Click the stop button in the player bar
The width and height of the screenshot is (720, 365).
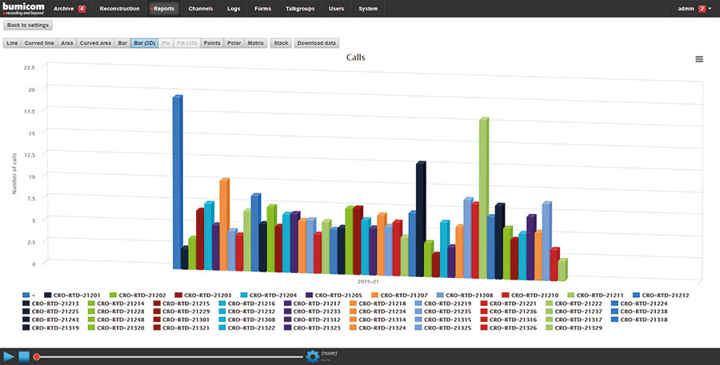[x=24, y=355]
